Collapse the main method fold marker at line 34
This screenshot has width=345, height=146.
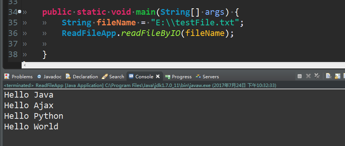[20, 12]
